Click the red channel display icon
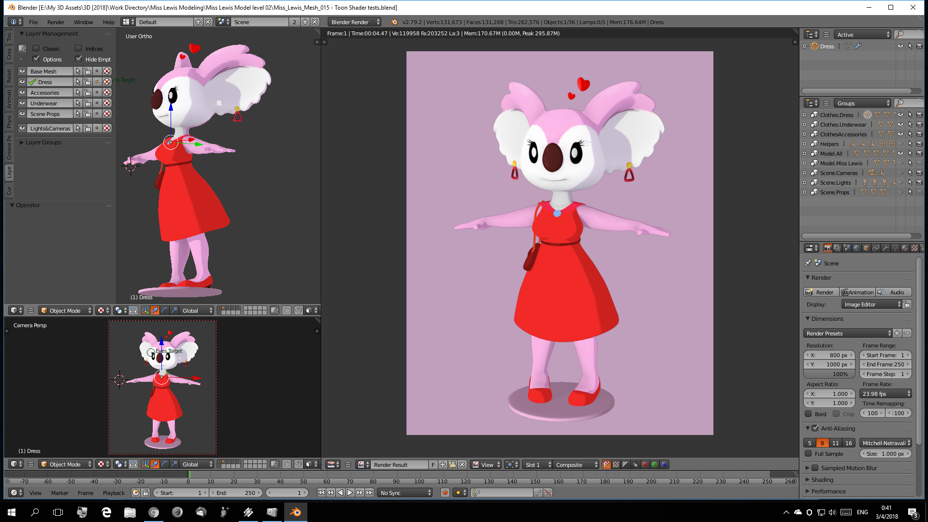This screenshot has height=522, width=928. pos(645,464)
